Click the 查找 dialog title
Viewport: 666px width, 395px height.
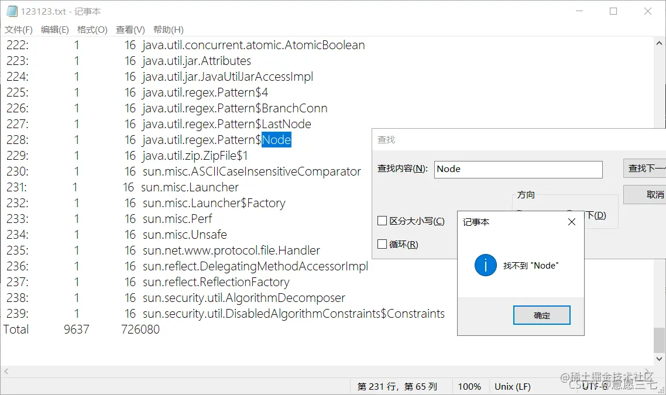pyautogui.click(x=386, y=140)
